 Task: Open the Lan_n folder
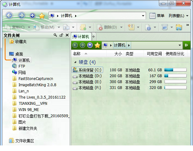(21, 91)
